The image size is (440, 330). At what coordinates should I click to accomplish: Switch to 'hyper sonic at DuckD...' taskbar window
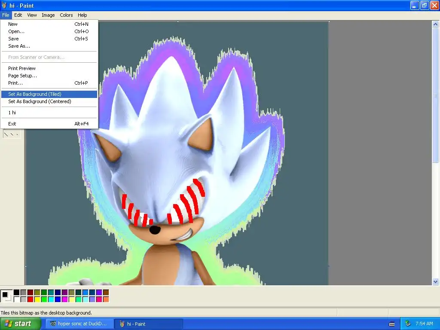click(79, 324)
